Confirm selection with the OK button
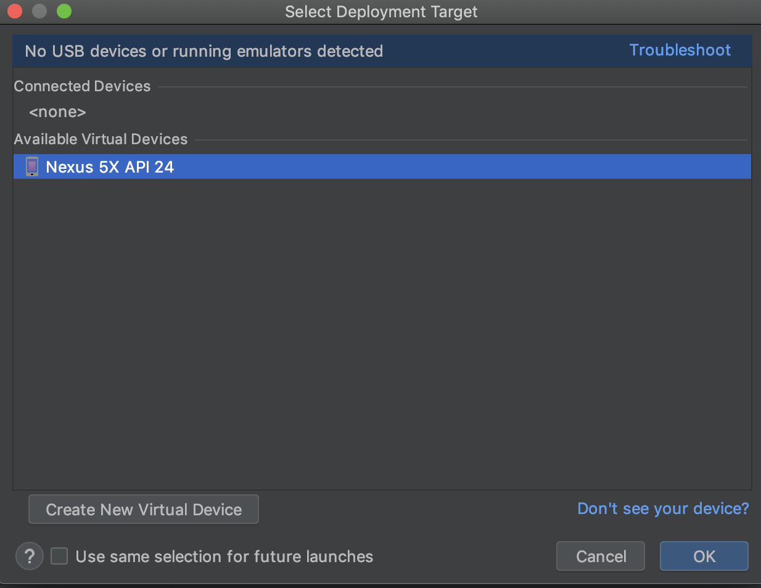This screenshot has height=588, width=761. point(704,556)
